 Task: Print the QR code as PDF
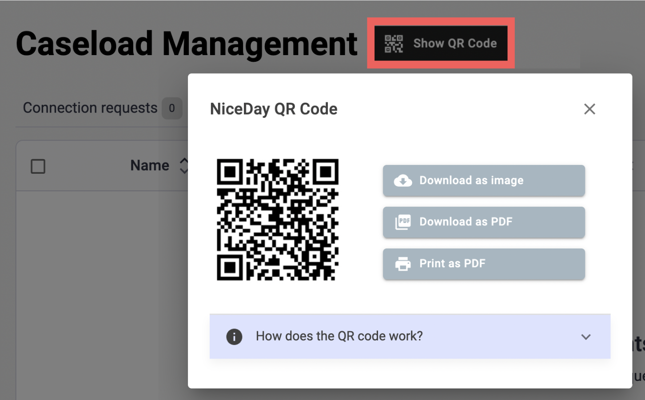pos(484,264)
